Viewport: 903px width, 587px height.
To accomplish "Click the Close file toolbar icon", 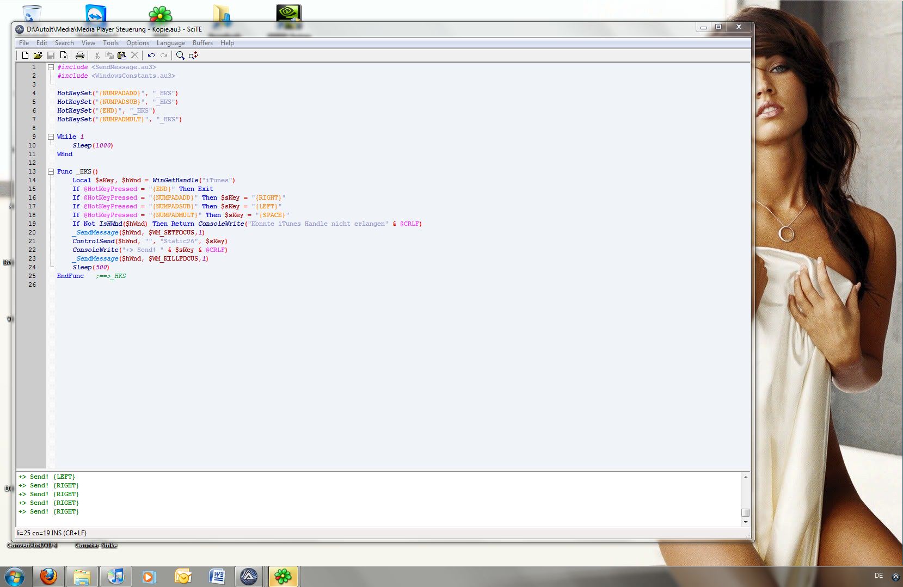I will tap(64, 55).
